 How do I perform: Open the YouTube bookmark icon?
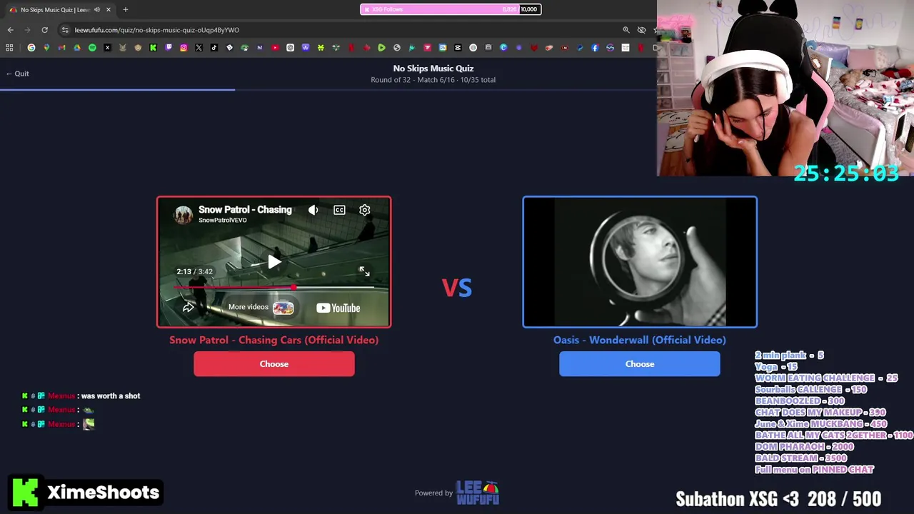276,48
